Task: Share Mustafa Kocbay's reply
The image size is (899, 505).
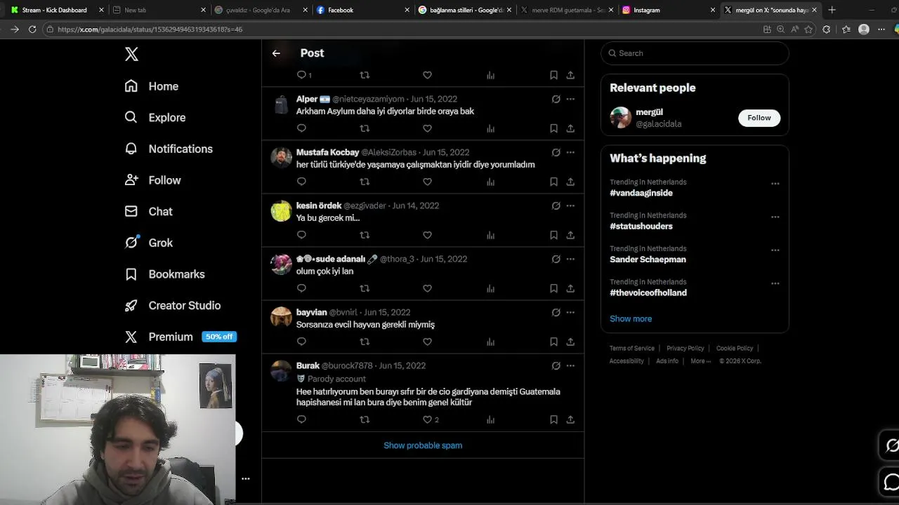Action: (570, 182)
